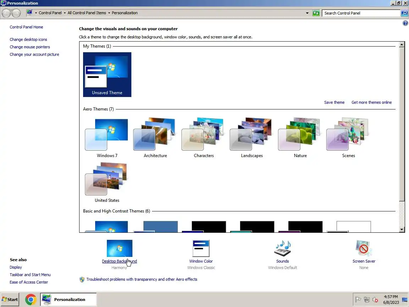This screenshot has width=409, height=307.
Task: Launch Google Chrome from the taskbar
Action: 31,300
